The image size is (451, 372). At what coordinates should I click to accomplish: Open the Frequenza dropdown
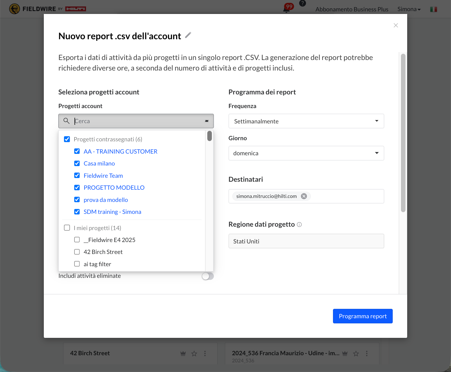coord(306,121)
